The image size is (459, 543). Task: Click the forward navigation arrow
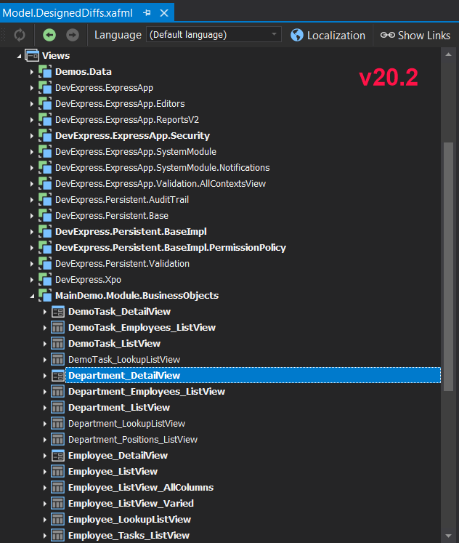(73, 35)
